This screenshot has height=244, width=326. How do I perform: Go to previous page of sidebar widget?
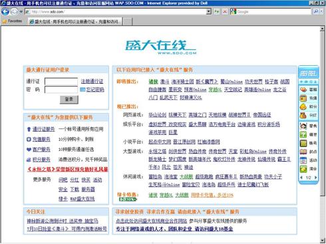301,178
